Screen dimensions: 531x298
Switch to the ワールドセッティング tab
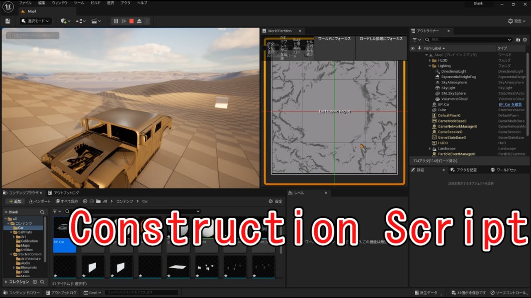(x=504, y=170)
